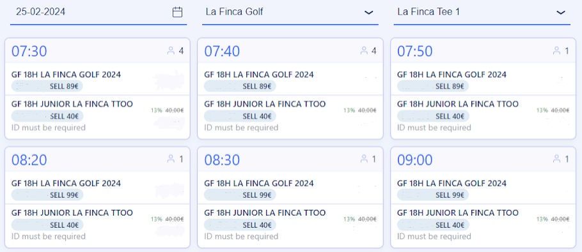
Task: Click SELL 89€ on the 07:50 card
Action: coord(433,86)
